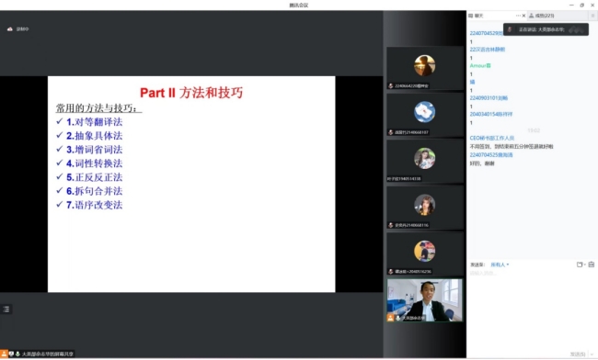The image size is (598, 360).
Task: Expand the recipient dropdown showing 所有人
Action: coord(500,264)
